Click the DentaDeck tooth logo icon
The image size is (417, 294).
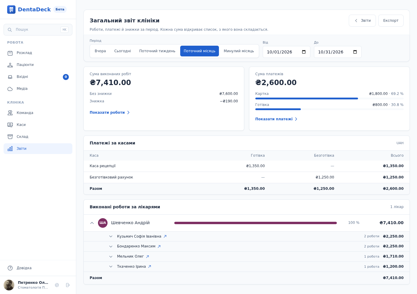(11, 10)
